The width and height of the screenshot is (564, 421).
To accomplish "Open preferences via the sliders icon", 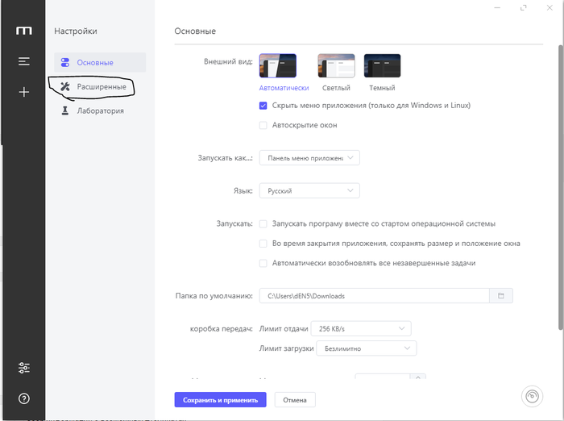I will pyautogui.click(x=24, y=369).
